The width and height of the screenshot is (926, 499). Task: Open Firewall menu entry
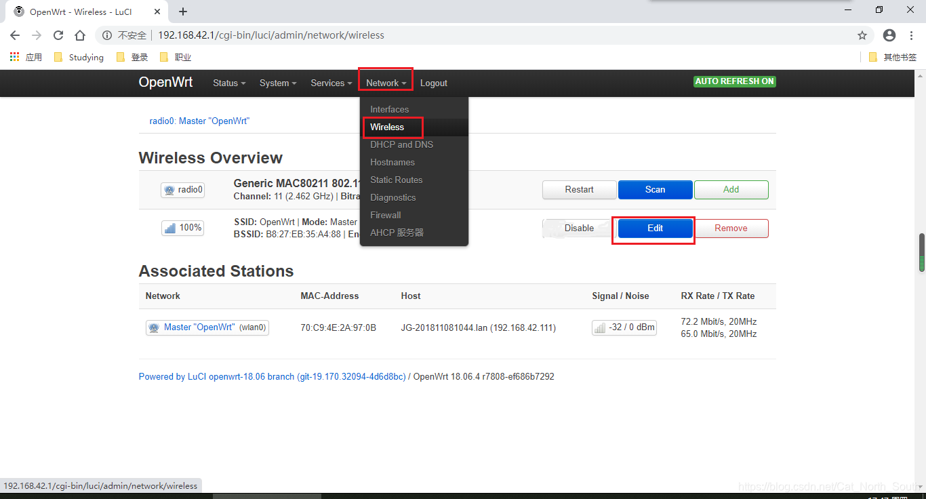click(414, 215)
